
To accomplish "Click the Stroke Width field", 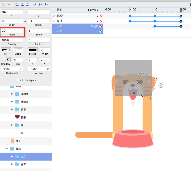I will point(45,50).
